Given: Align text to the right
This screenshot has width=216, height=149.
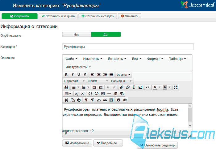Looking at the screenshot, I should [105, 75].
